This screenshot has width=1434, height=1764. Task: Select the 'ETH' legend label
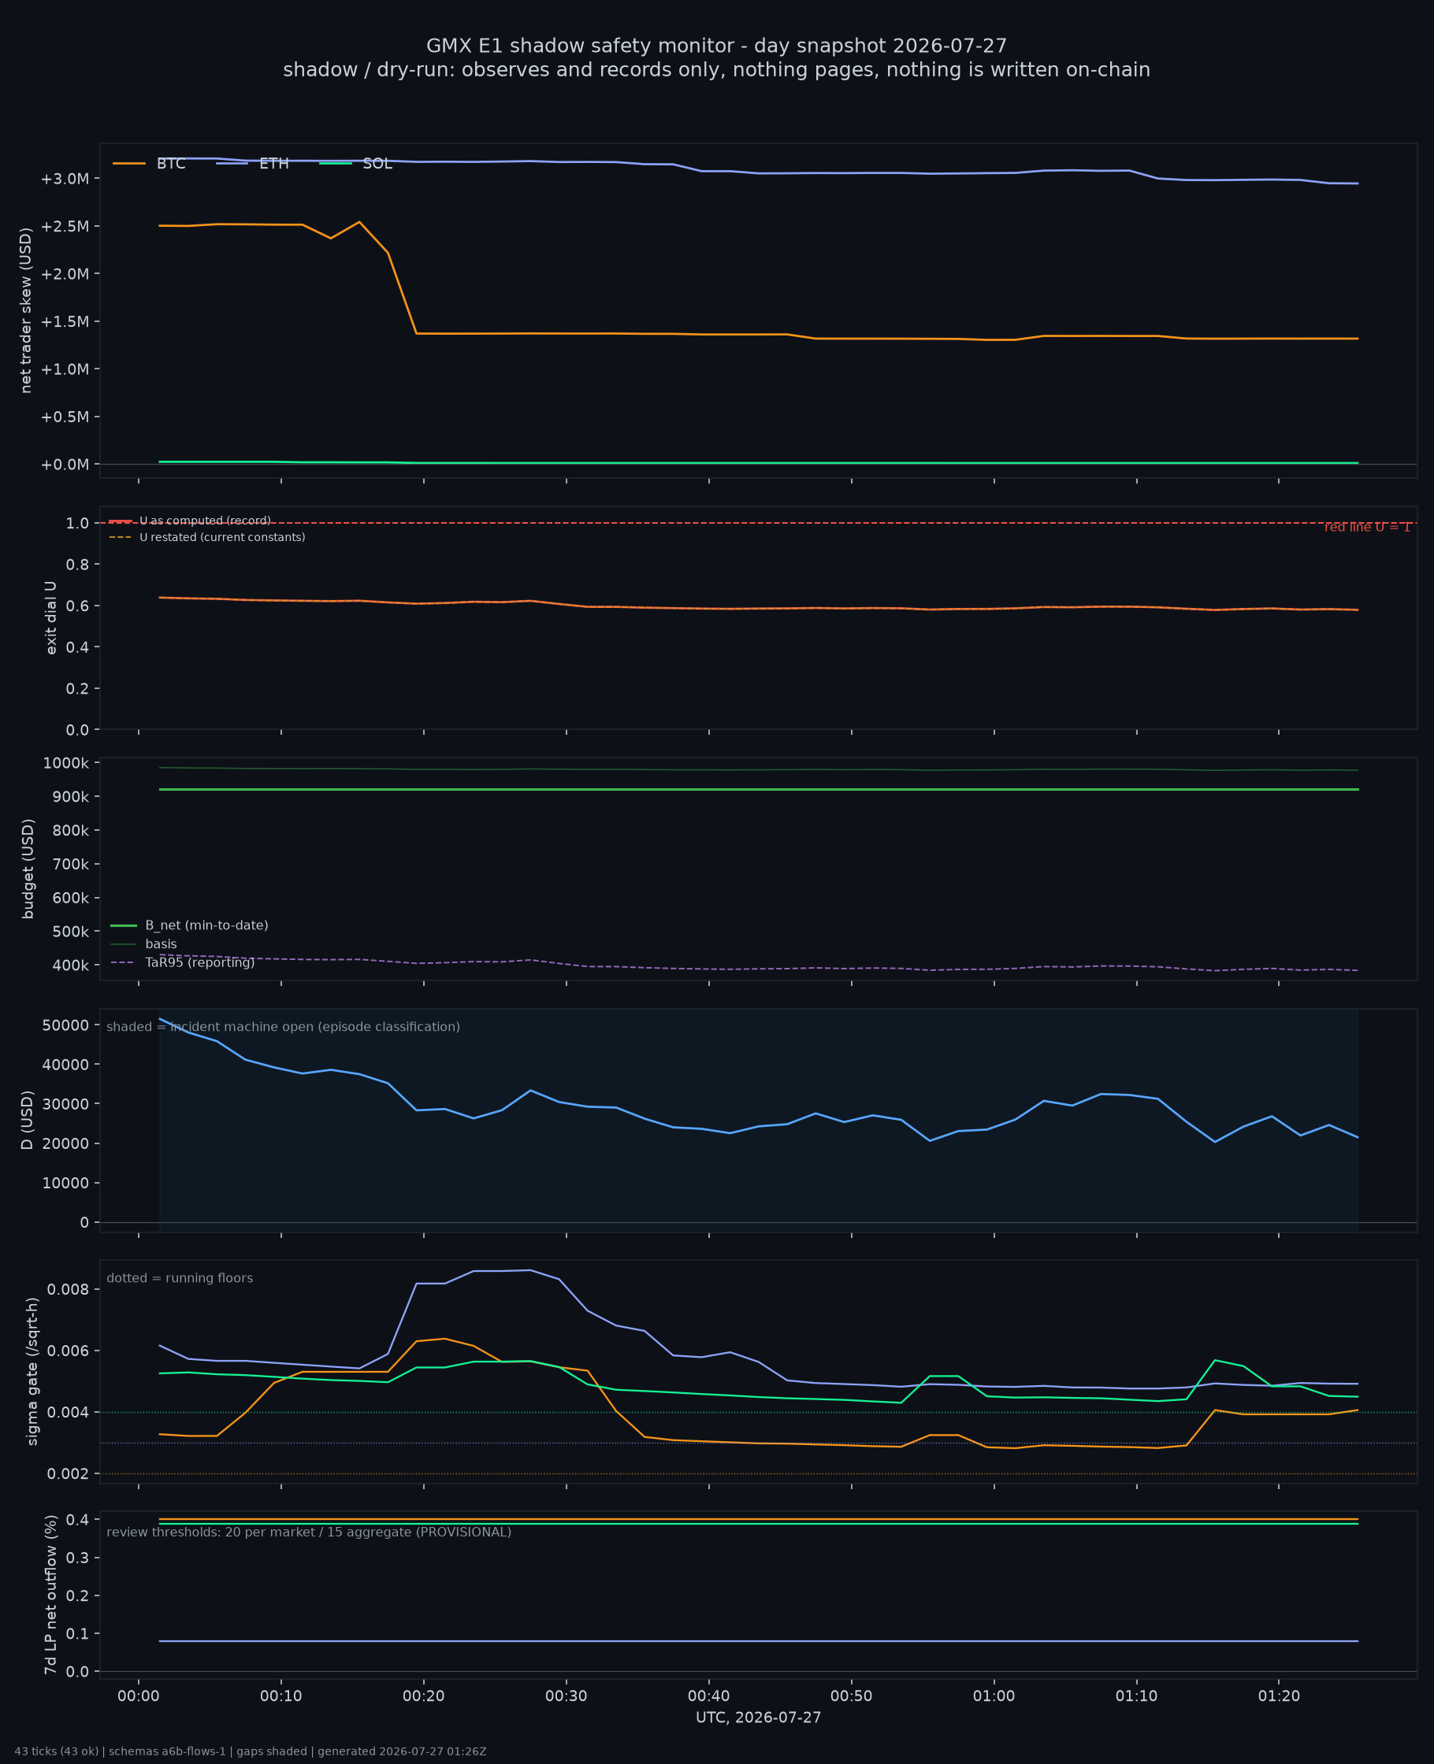click(274, 164)
